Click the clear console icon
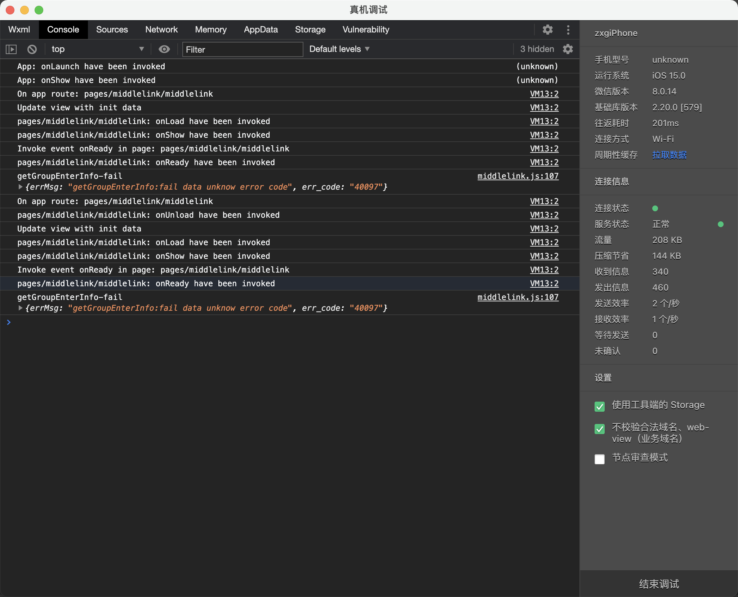Viewport: 738px width, 597px height. coord(32,49)
